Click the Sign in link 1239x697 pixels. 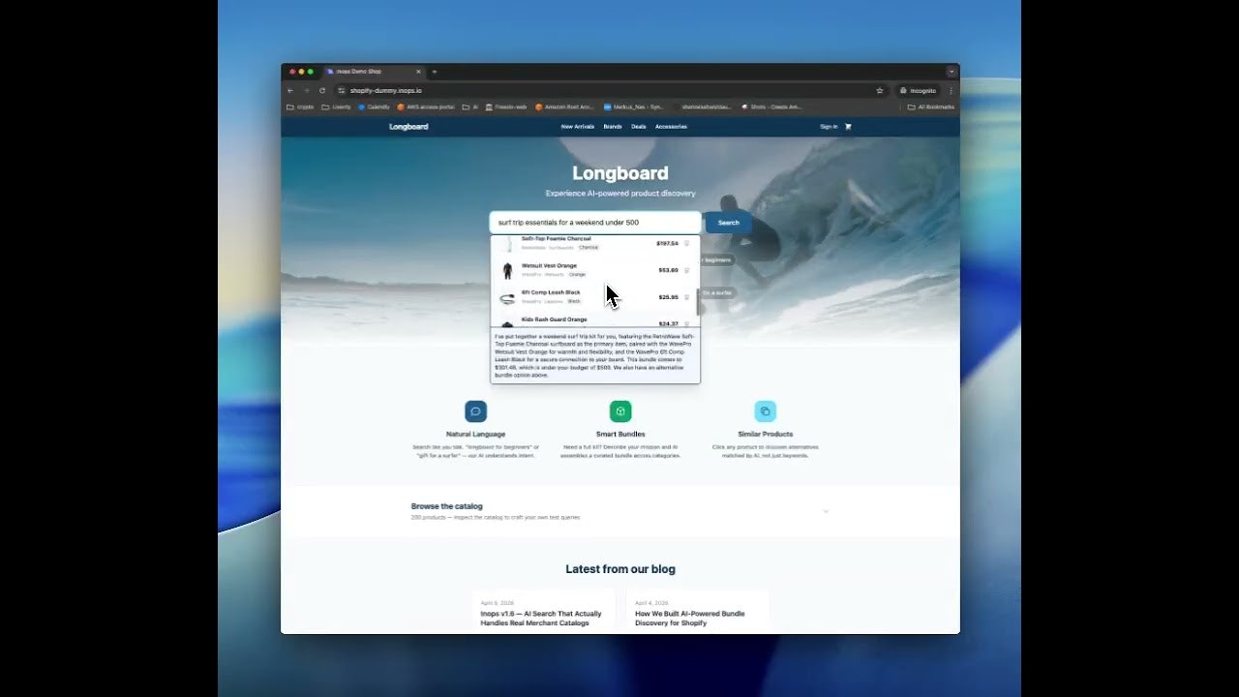coord(829,127)
